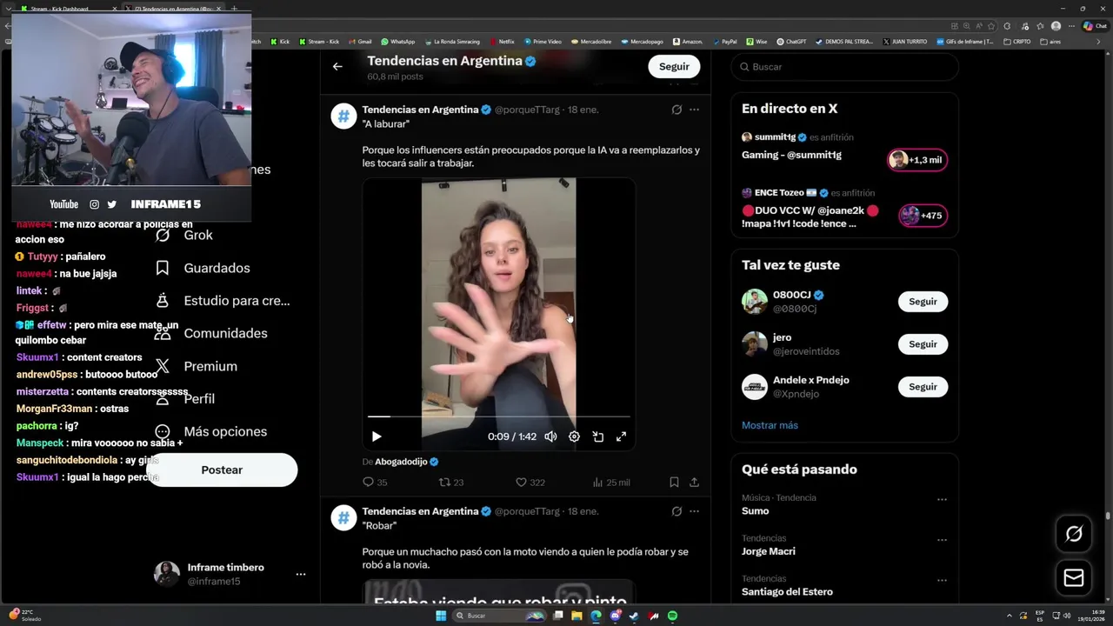Open the video settings gear
The image size is (1113, 626).
(x=574, y=436)
